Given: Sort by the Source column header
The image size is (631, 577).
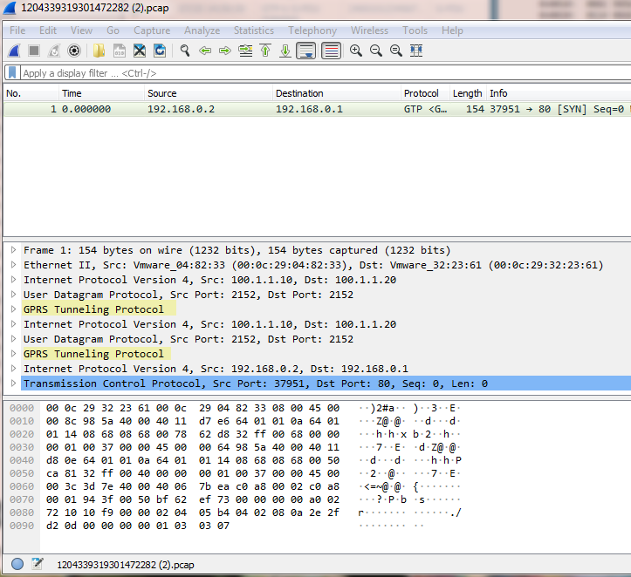Looking at the screenshot, I should click(208, 93).
